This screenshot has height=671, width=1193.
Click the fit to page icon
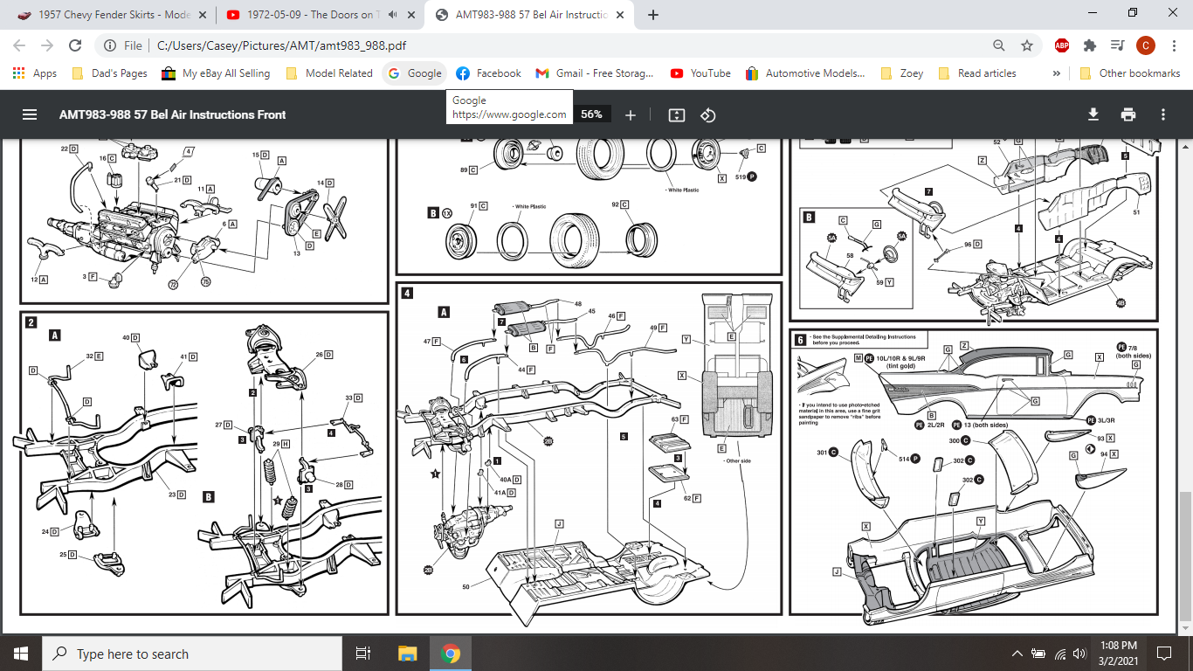coord(676,114)
